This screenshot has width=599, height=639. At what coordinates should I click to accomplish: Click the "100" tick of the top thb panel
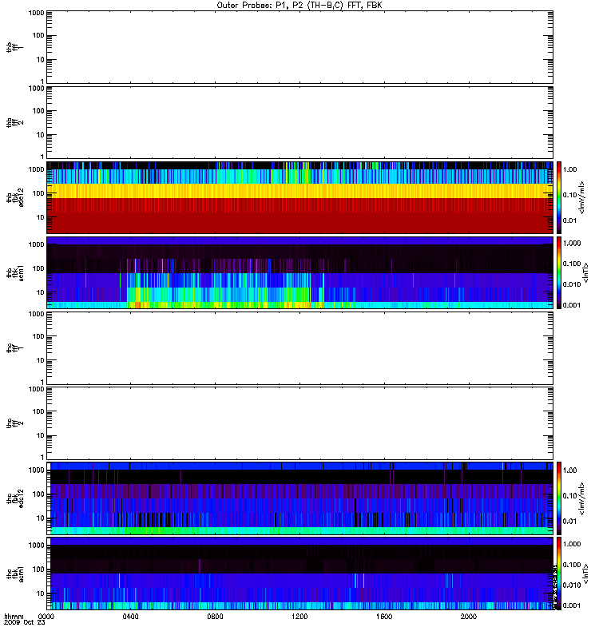tap(38, 35)
